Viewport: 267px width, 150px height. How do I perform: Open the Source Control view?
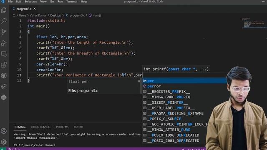tap(4, 32)
